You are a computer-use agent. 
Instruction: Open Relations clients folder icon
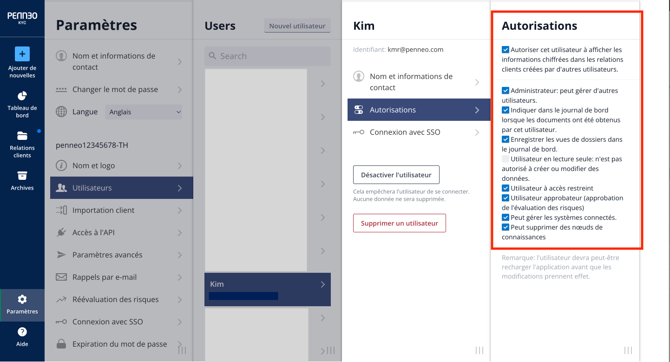(22, 136)
